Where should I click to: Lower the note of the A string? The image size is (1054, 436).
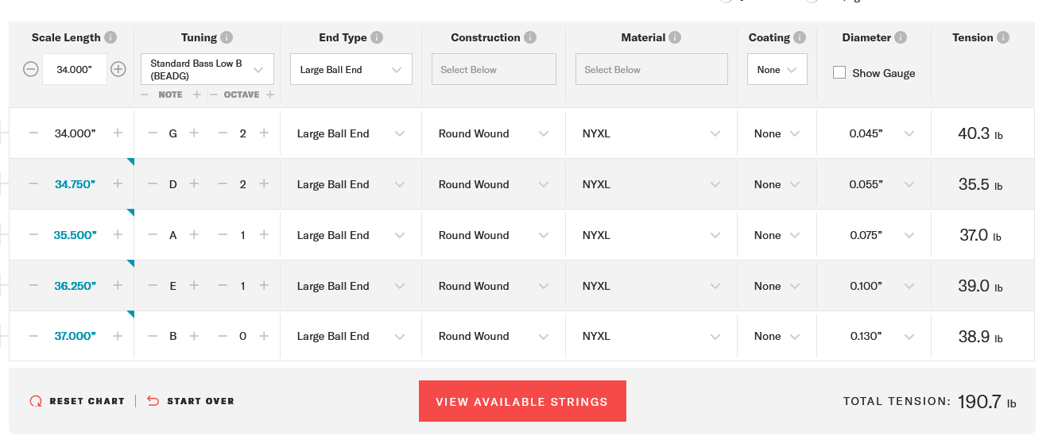click(153, 235)
